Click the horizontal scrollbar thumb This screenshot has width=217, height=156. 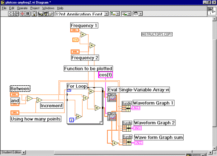tap(123, 152)
